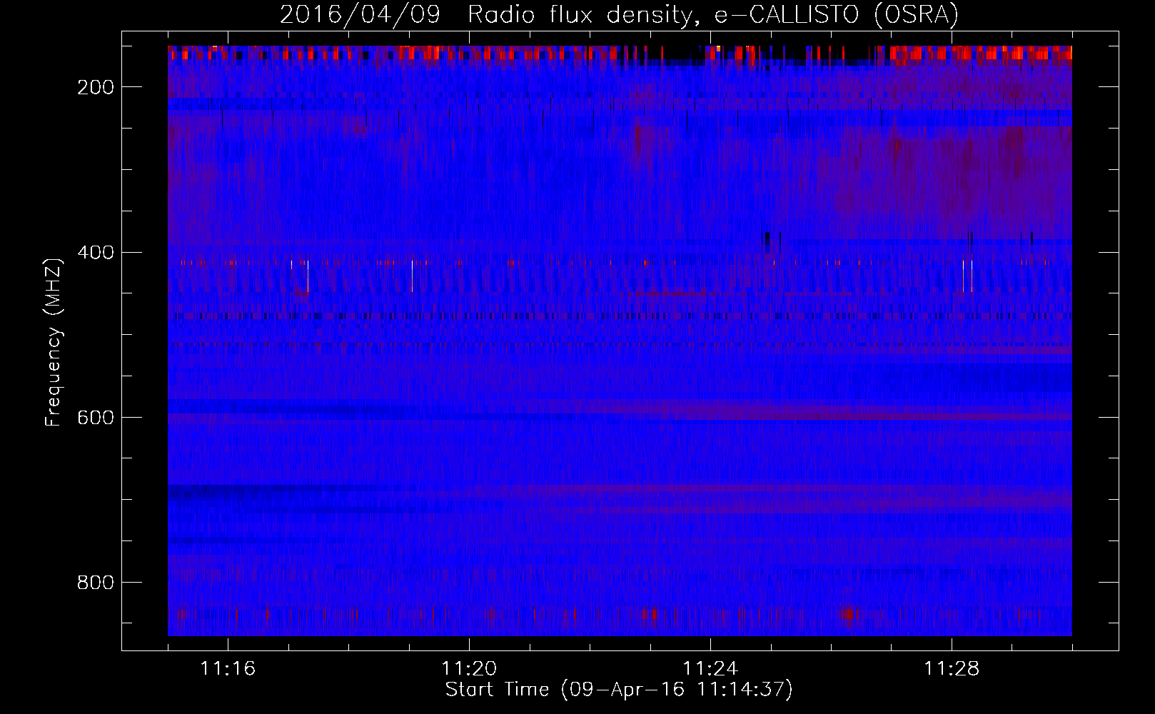The width and height of the screenshot is (1155, 714).
Task: Click the 11:28 time tick label
Action: (x=952, y=669)
